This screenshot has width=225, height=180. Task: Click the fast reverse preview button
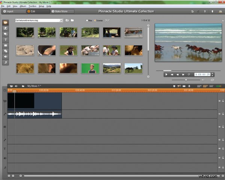tap(177, 75)
